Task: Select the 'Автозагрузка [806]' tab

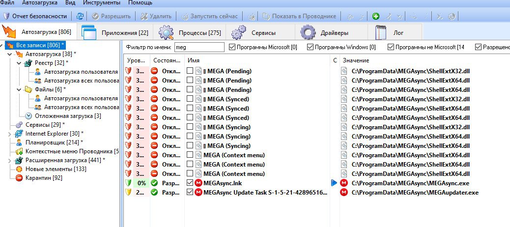Action: coord(38,32)
